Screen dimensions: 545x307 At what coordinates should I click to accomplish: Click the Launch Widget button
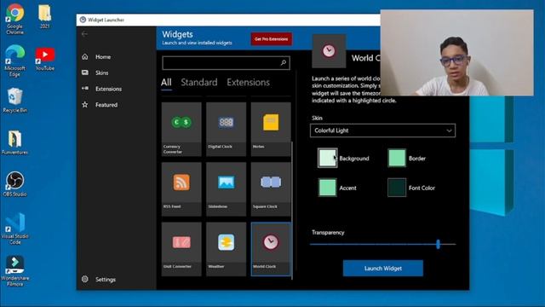pyautogui.click(x=383, y=269)
